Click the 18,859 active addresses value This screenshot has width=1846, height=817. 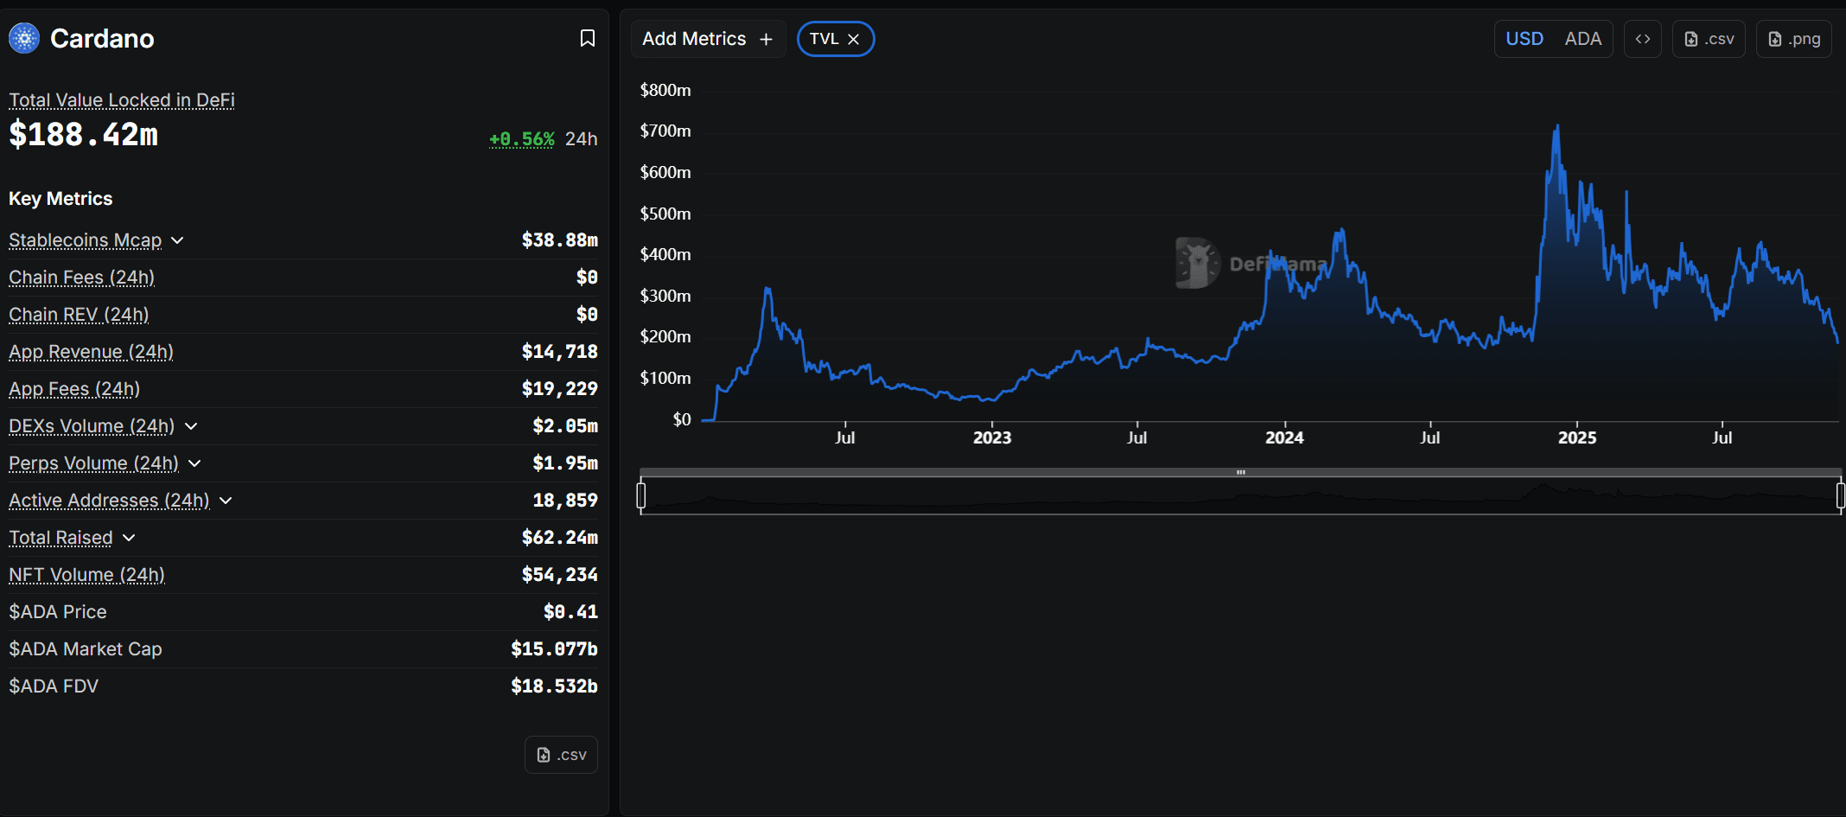[565, 501]
